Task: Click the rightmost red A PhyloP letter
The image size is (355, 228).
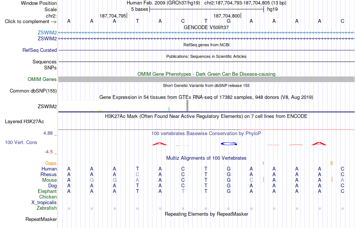Action: click(x=319, y=144)
